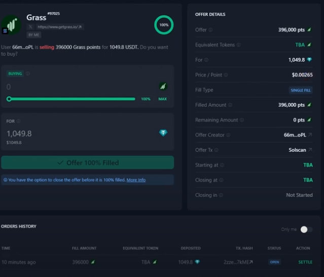This screenshot has width=324, height=277.
Task: Open tx hash 2zze...7kME link
Action: (238, 262)
